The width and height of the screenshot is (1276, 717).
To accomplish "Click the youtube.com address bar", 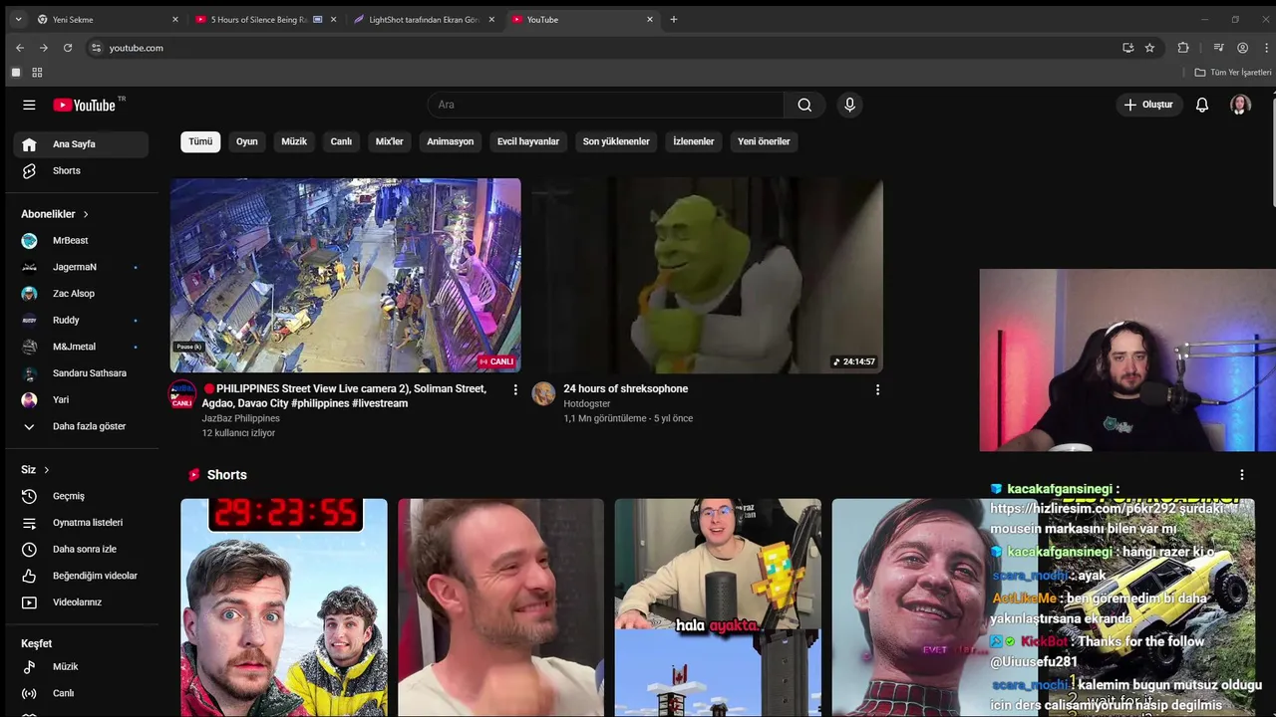I will (598, 48).
